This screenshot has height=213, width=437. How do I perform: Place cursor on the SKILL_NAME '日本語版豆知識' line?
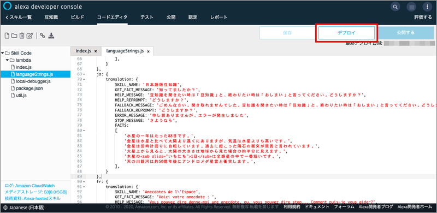148,85
